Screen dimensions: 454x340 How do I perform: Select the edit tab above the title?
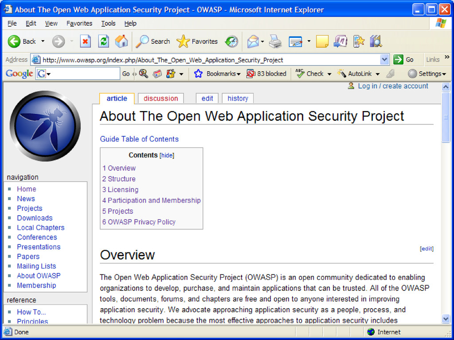207,98
